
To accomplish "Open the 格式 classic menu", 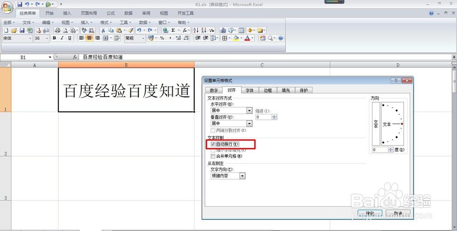I will [x=106, y=22].
